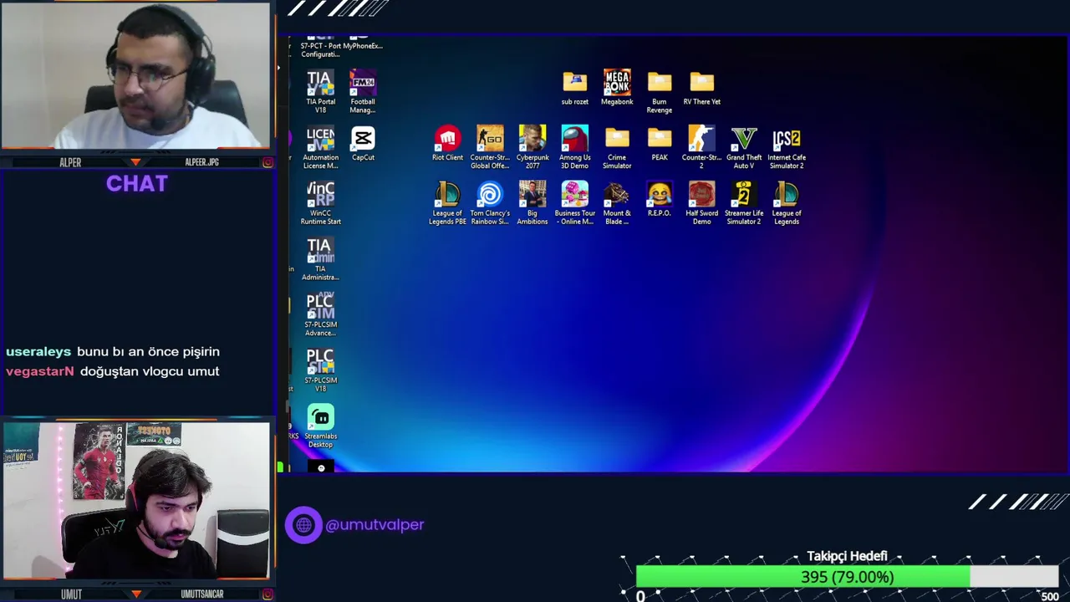The width and height of the screenshot is (1070, 602).
Task: Launch League of Legends PBE shortcut
Action: 447,203
